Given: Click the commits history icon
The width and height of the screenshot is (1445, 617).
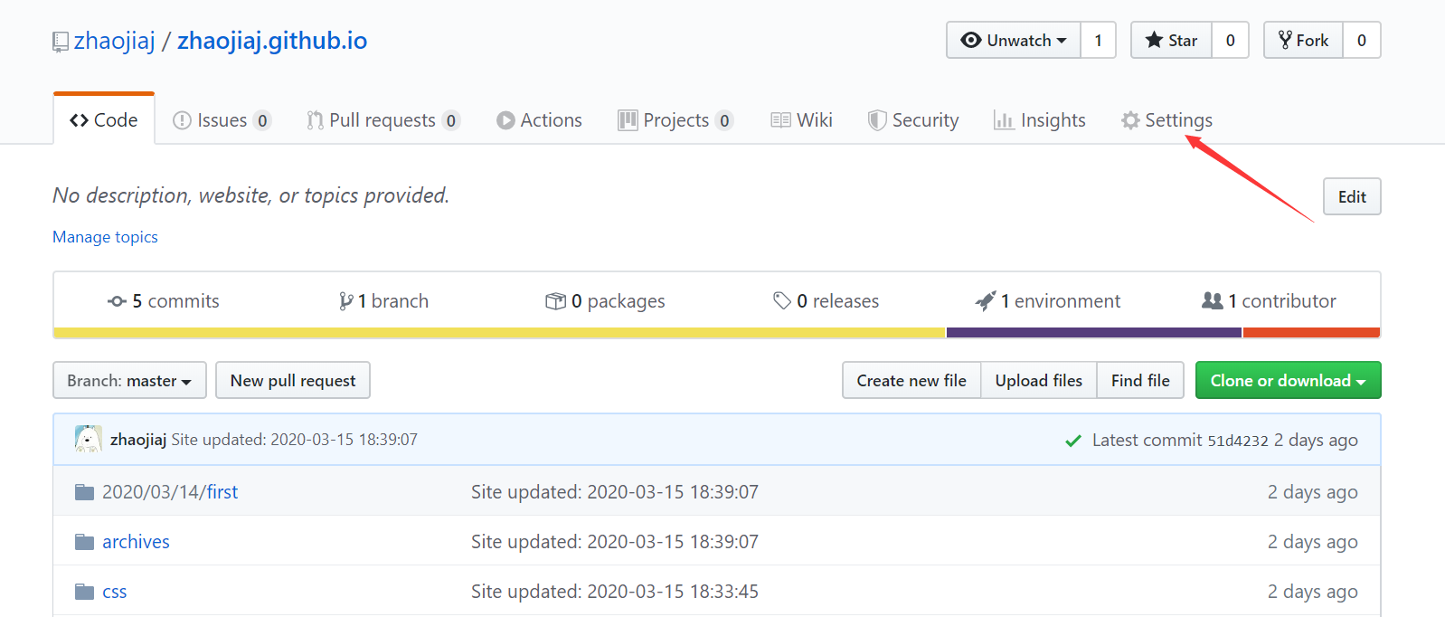Looking at the screenshot, I should tap(117, 301).
